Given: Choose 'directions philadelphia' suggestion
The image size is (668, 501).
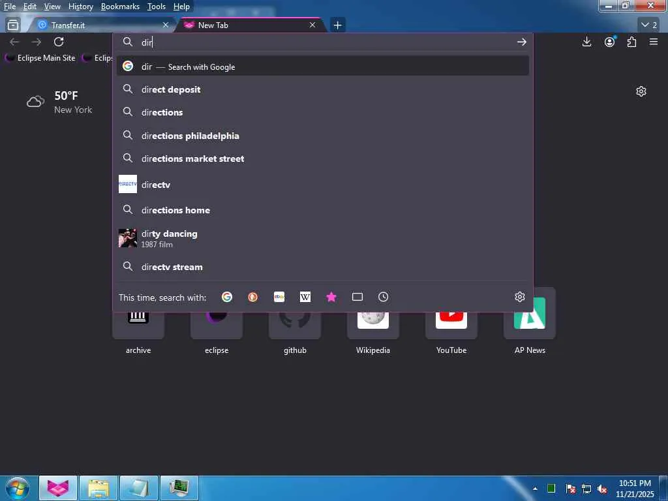Looking at the screenshot, I should [x=323, y=136].
